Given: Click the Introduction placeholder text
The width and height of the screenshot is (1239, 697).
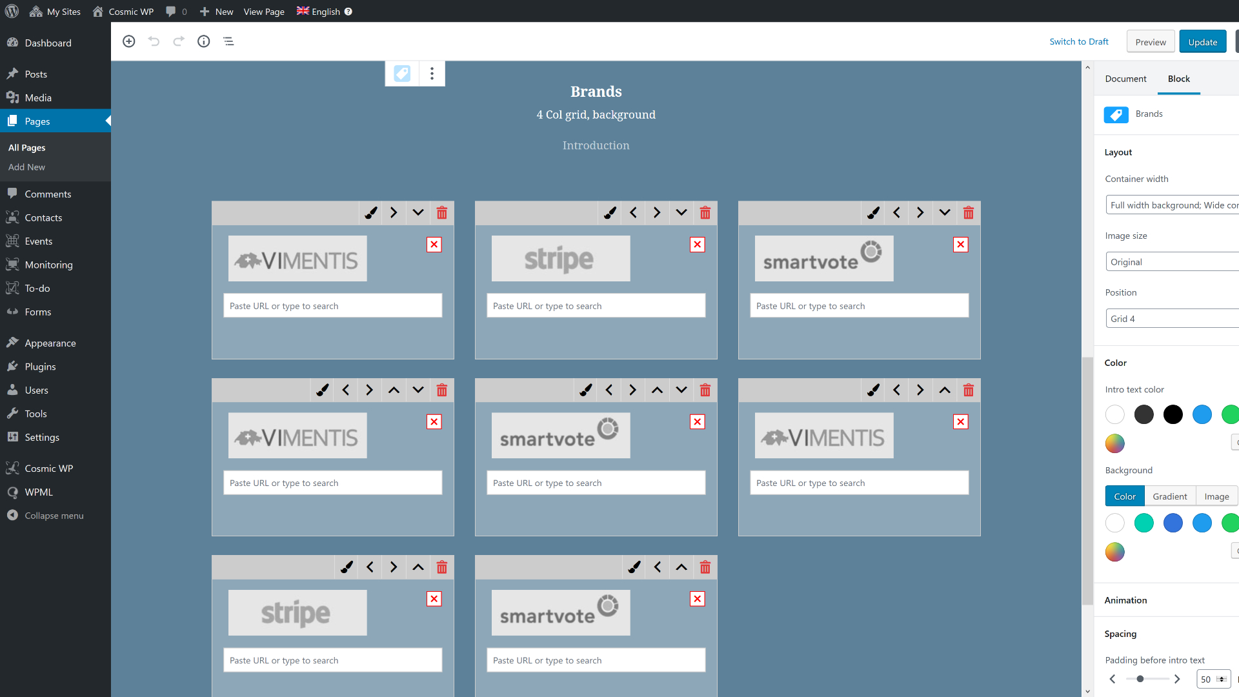Looking at the screenshot, I should tap(596, 146).
